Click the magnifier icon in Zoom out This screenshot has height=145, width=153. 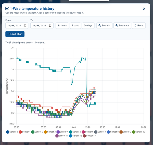(x=117, y=25)
